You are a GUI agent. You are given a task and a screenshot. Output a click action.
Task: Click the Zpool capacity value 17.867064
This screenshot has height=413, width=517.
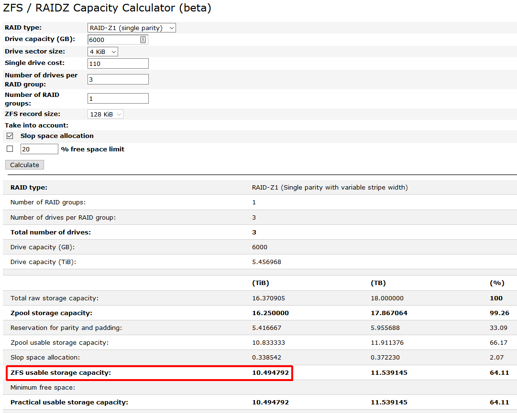(x=389, y=313)
